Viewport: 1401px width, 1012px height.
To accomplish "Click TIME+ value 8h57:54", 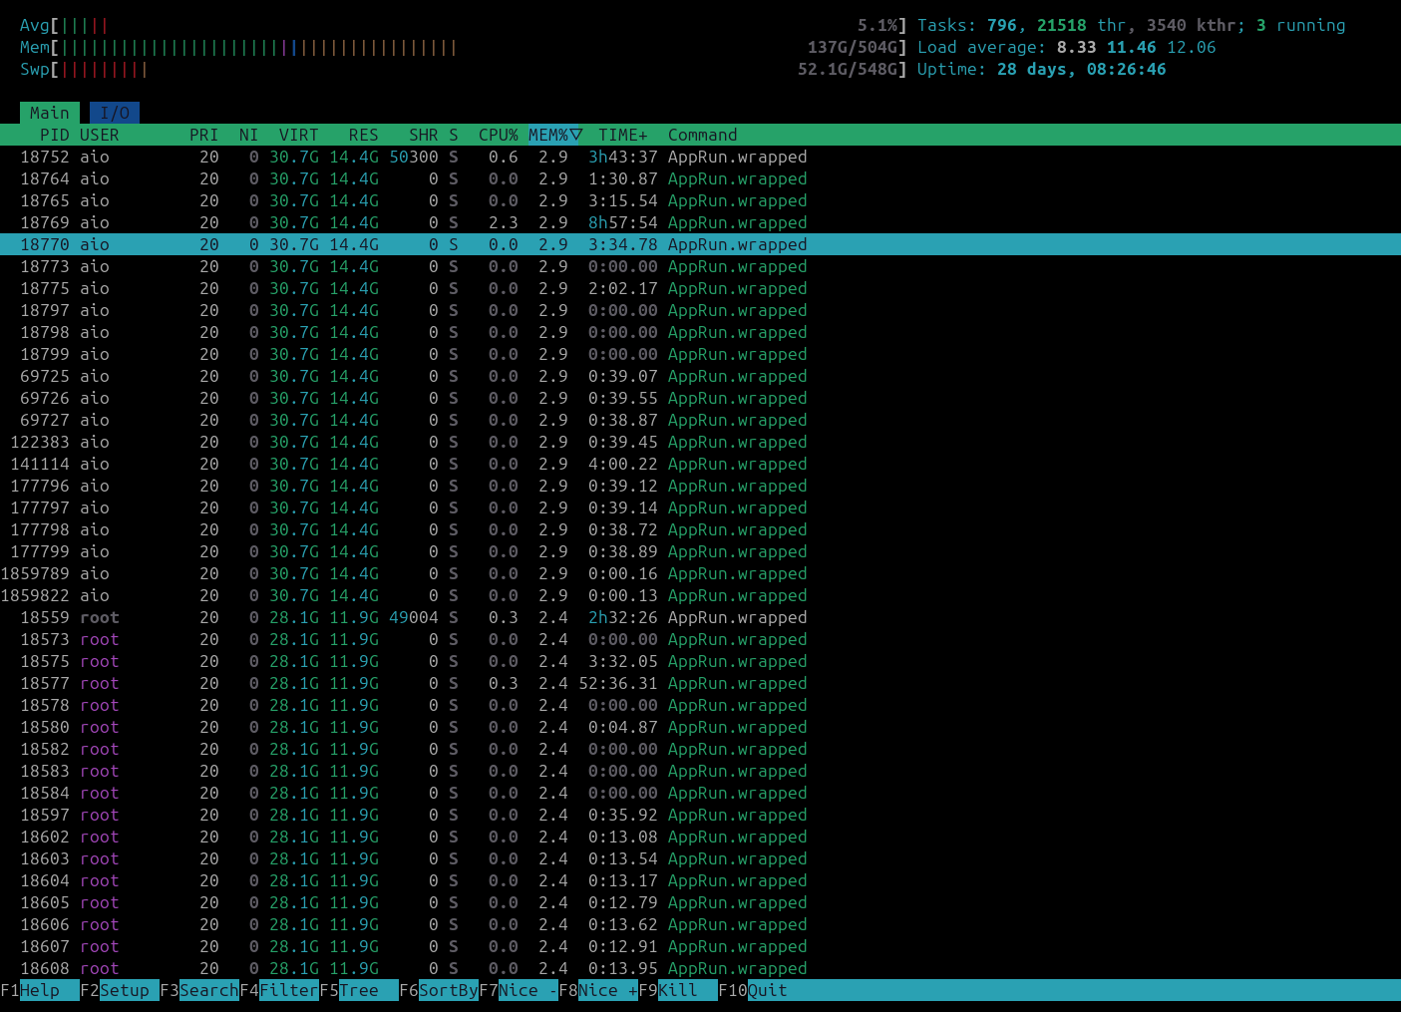I will click(623, 222).
